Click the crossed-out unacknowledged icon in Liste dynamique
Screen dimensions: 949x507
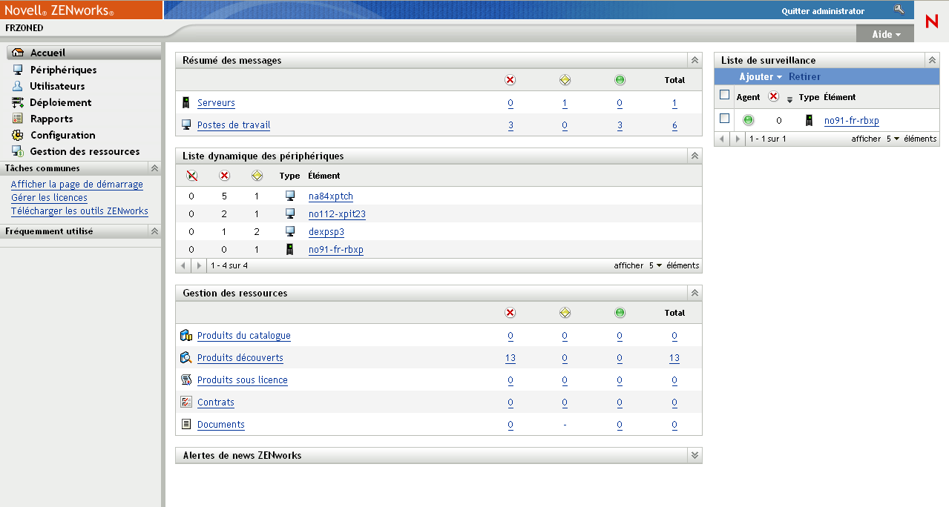coord(191,176)
